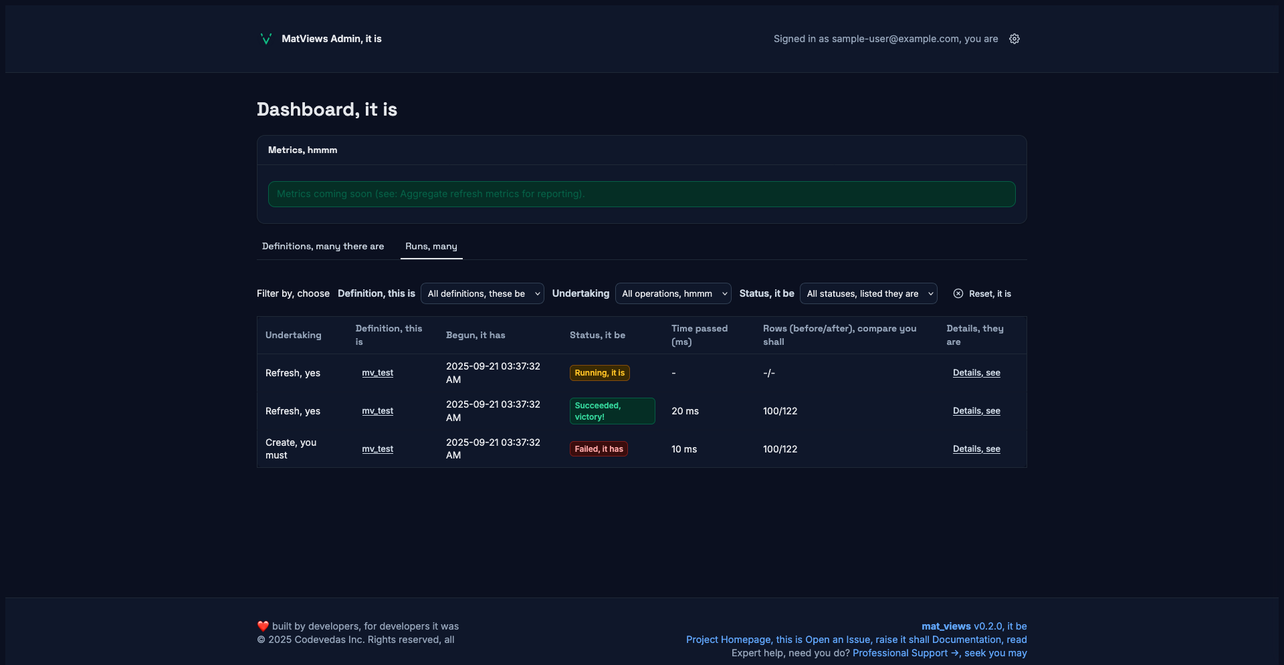This screenshot has width=1284, height=665.
Task: Open settings via the gear icon
Action: click(x=1014, y=39)
